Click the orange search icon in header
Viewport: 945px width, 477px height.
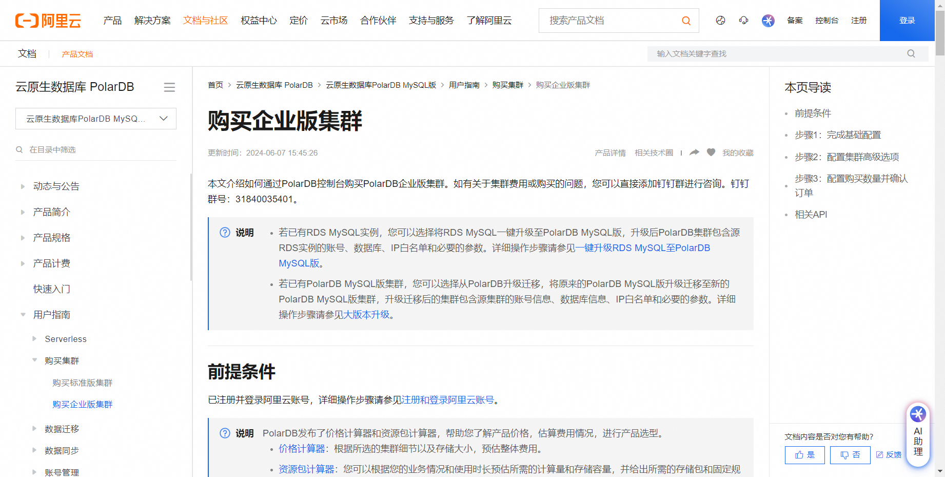click(686, 21)
